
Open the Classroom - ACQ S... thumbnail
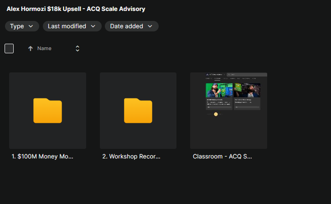click(228, 111)
